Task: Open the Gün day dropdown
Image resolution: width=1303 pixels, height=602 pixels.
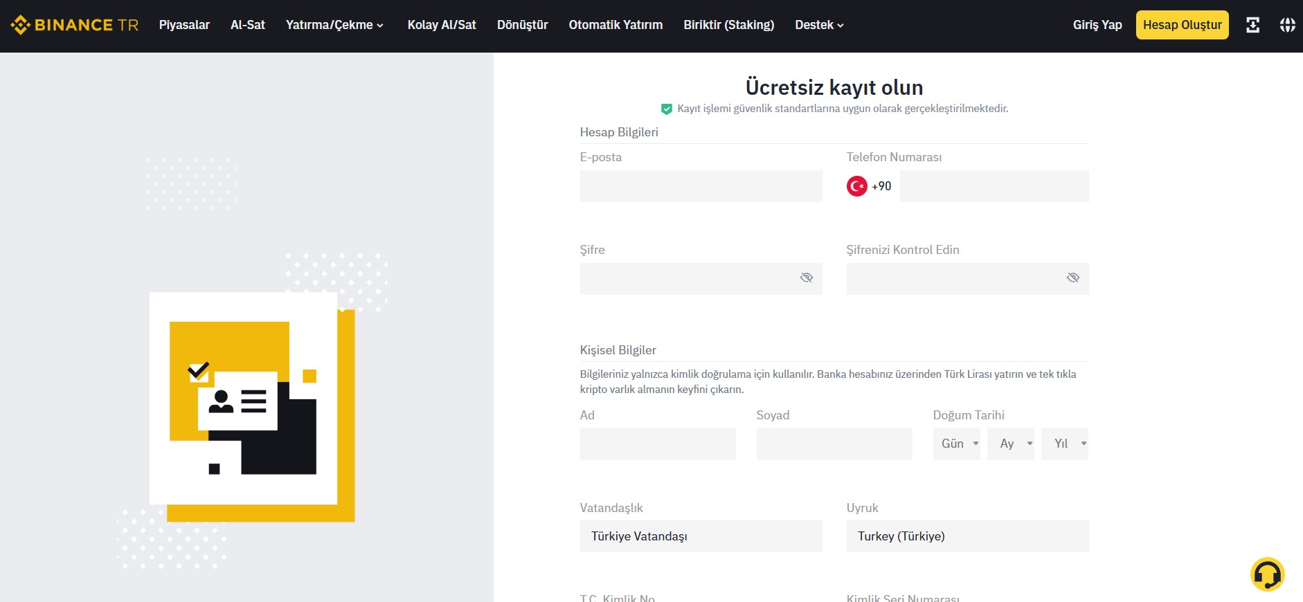Action: pyautogui.click(x=956, y=444)
